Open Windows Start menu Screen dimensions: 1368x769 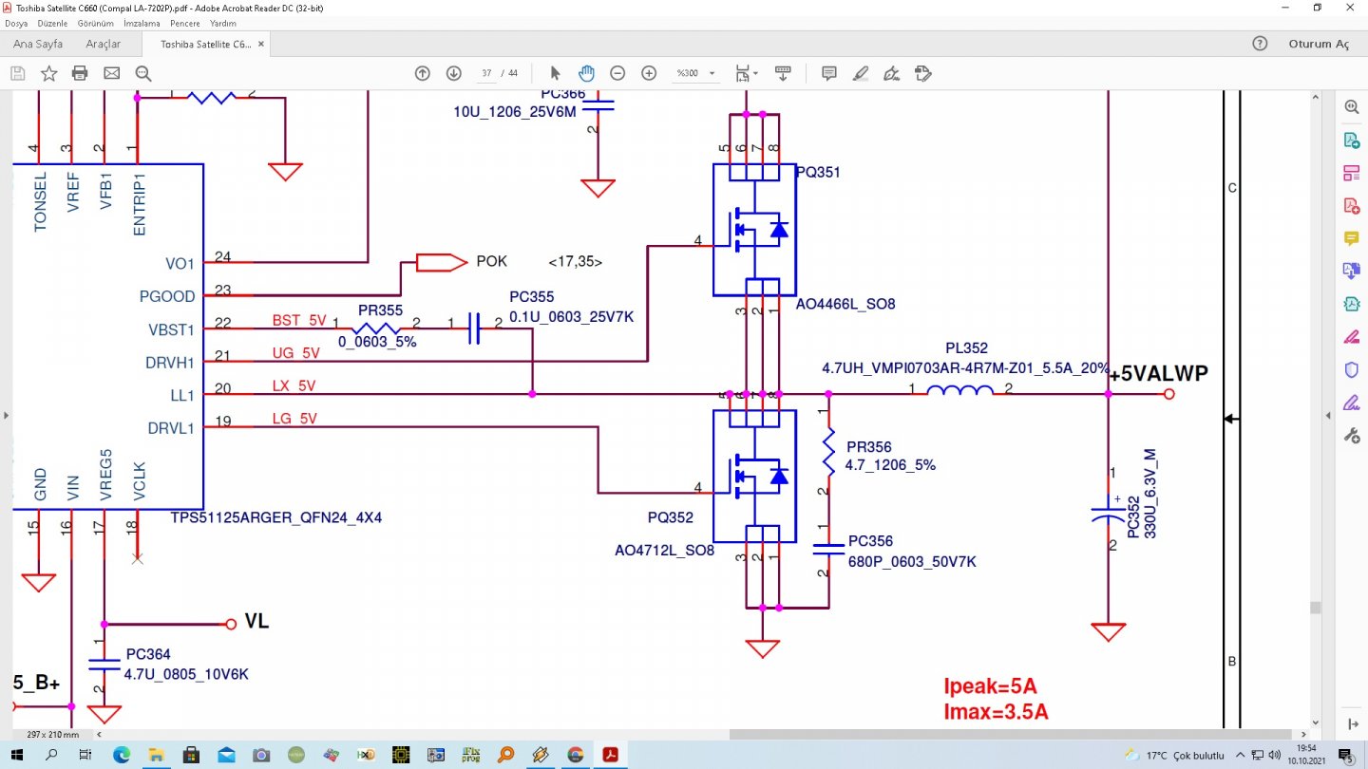coord(18,755)
